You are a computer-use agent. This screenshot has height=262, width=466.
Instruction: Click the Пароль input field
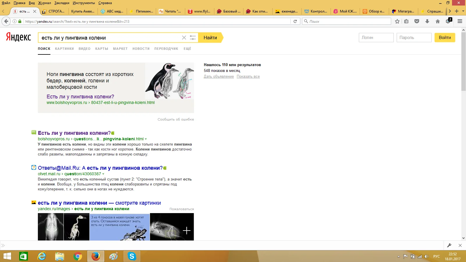tap(414, 38)
